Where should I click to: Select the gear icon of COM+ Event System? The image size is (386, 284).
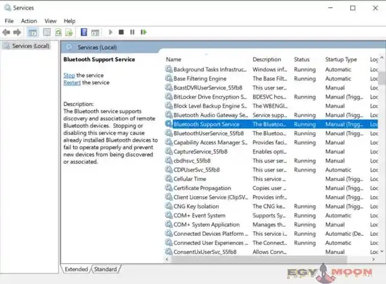pos(169,215)
